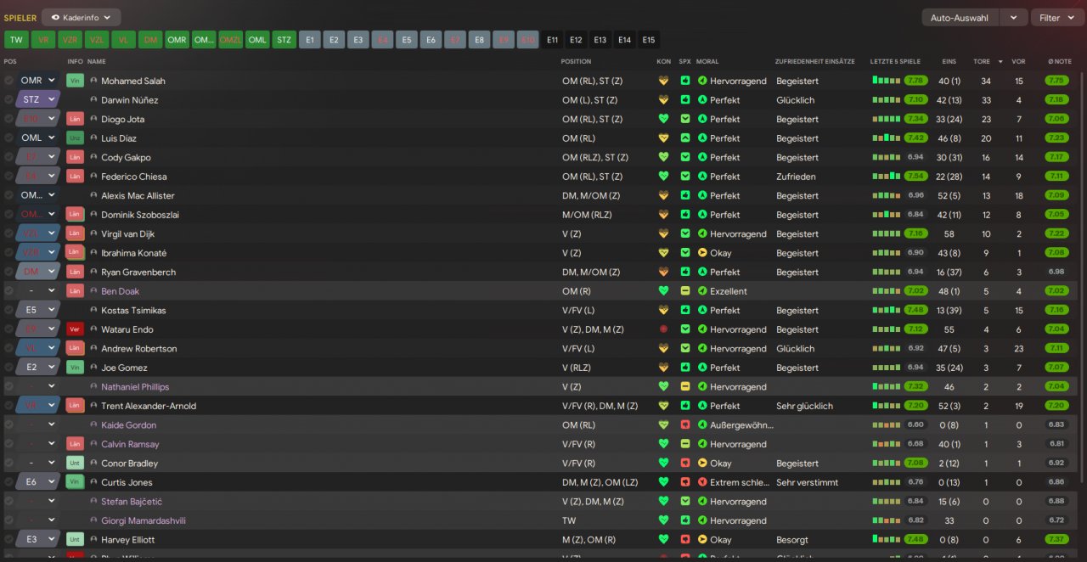Click the match sharpness icon for Luis Díaz
Viewport: 1087px width, 562px height.
(684, 138)
